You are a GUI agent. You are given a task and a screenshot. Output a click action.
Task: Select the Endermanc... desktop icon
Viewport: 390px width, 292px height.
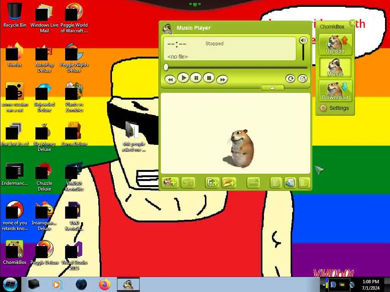[x=15, y=174]
